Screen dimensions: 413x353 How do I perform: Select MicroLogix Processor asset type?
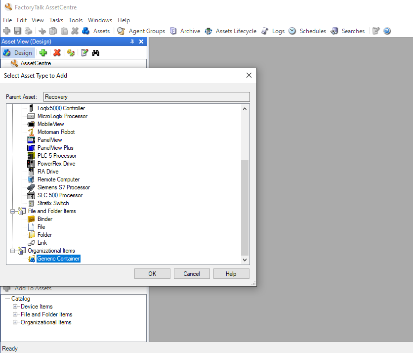[62, 116]
